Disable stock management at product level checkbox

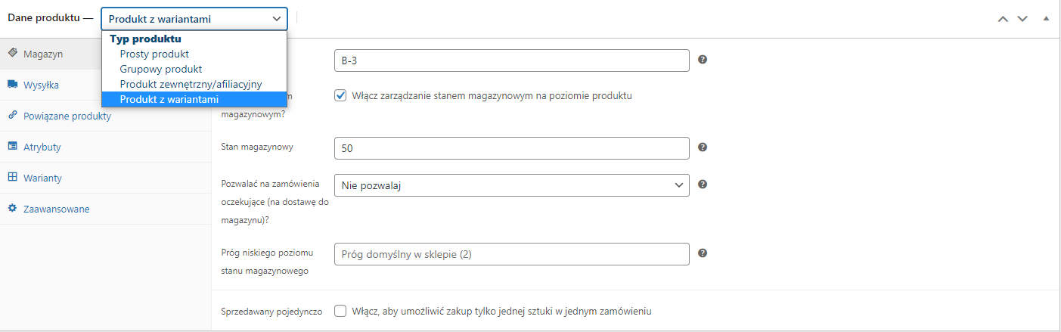pos(340,96)
